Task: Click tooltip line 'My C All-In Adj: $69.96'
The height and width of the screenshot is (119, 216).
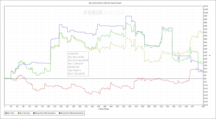Action: pyautogui.click(x=78, y=60)
